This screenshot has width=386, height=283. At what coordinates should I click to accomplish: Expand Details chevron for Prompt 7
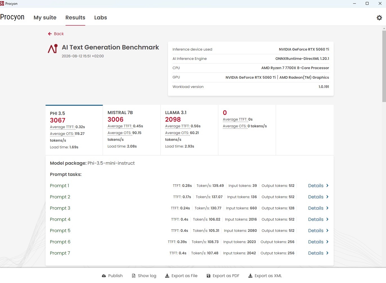[x=327, y=253]
